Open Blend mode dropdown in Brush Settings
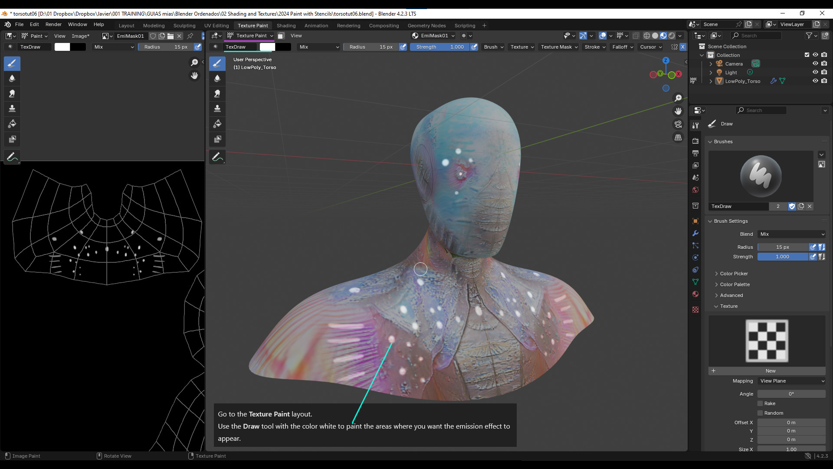833x469 pixels. click(x=792, y=234)
